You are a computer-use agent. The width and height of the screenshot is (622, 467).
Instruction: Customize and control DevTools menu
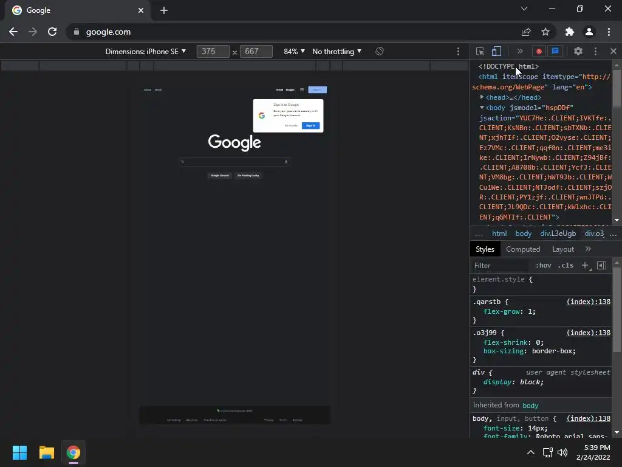coord(595,51)
